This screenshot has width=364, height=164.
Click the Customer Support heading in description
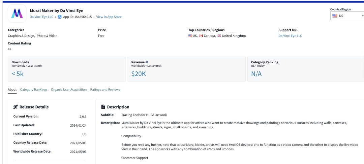[134, 158]
